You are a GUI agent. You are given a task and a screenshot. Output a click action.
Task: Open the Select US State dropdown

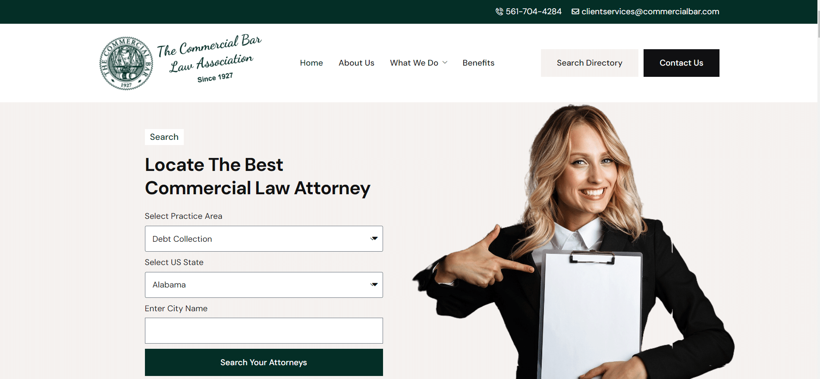click(x=264, y=285)
